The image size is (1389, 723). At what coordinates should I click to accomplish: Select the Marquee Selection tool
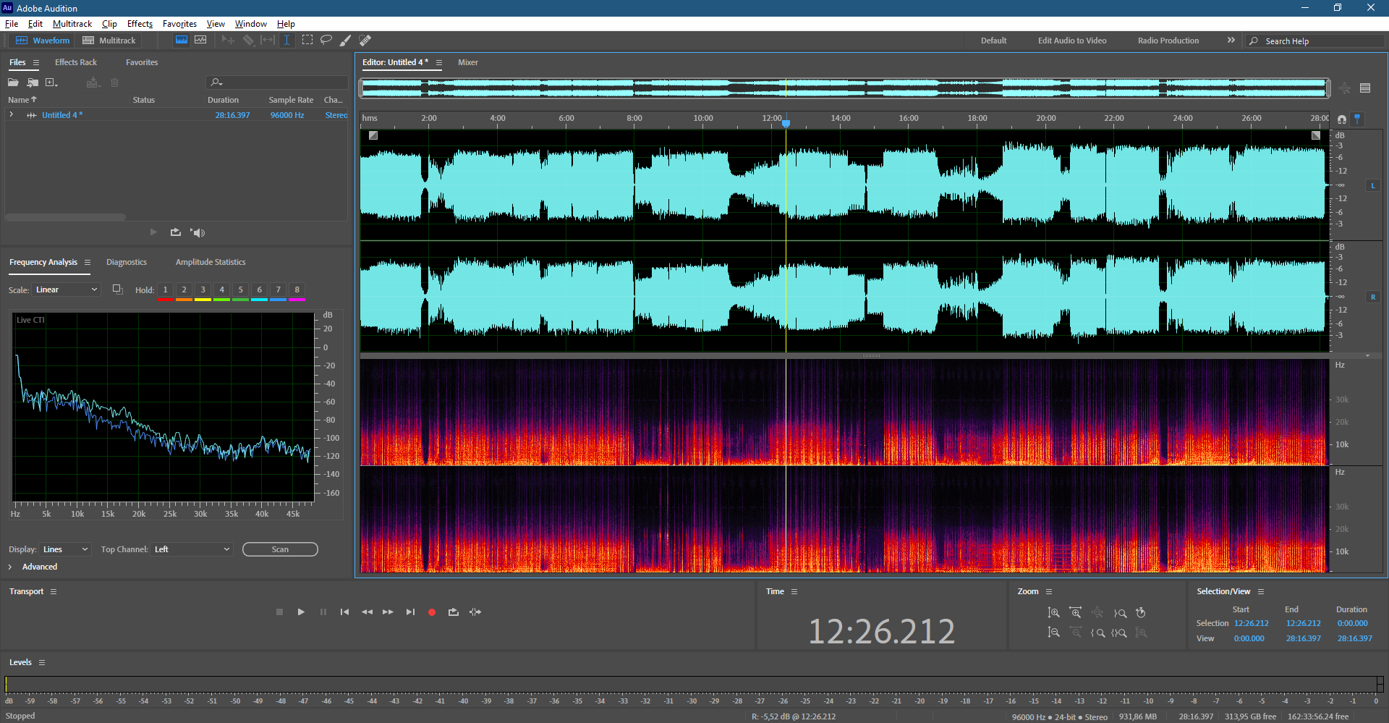click(307, 41)
